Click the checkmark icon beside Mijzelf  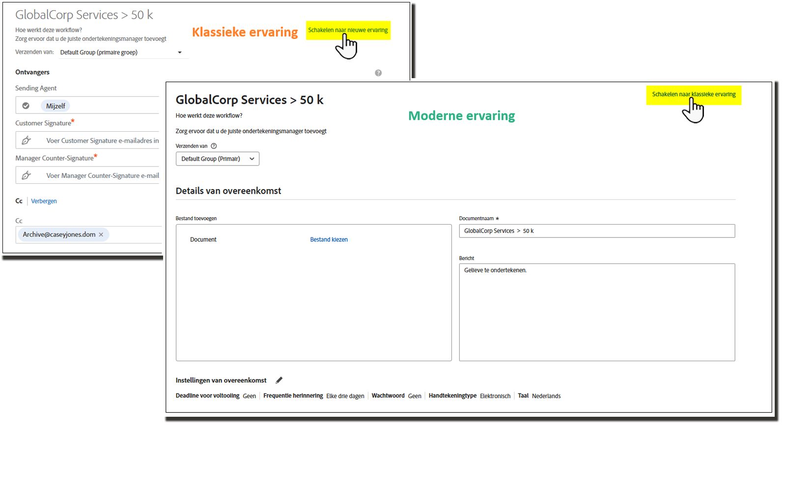pyautogui.click(x=26, y=106)
